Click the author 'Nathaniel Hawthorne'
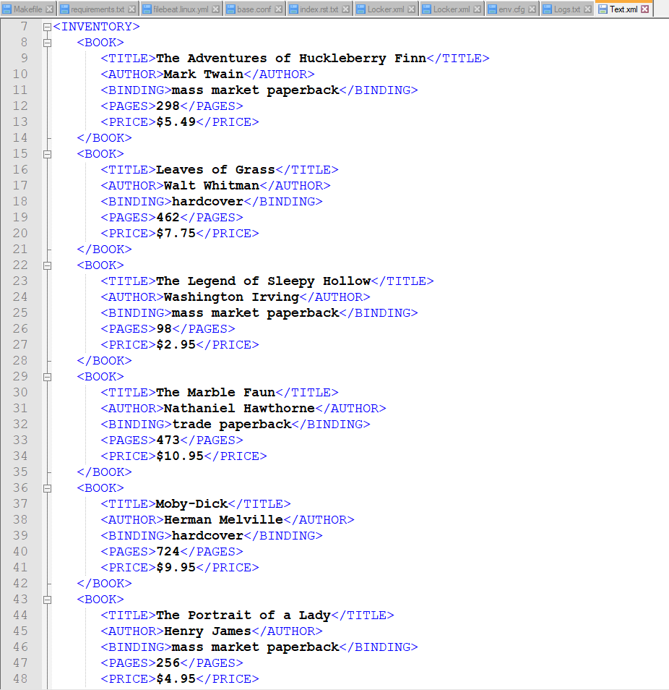Screen dimensions: 669x690 [239, 409]
